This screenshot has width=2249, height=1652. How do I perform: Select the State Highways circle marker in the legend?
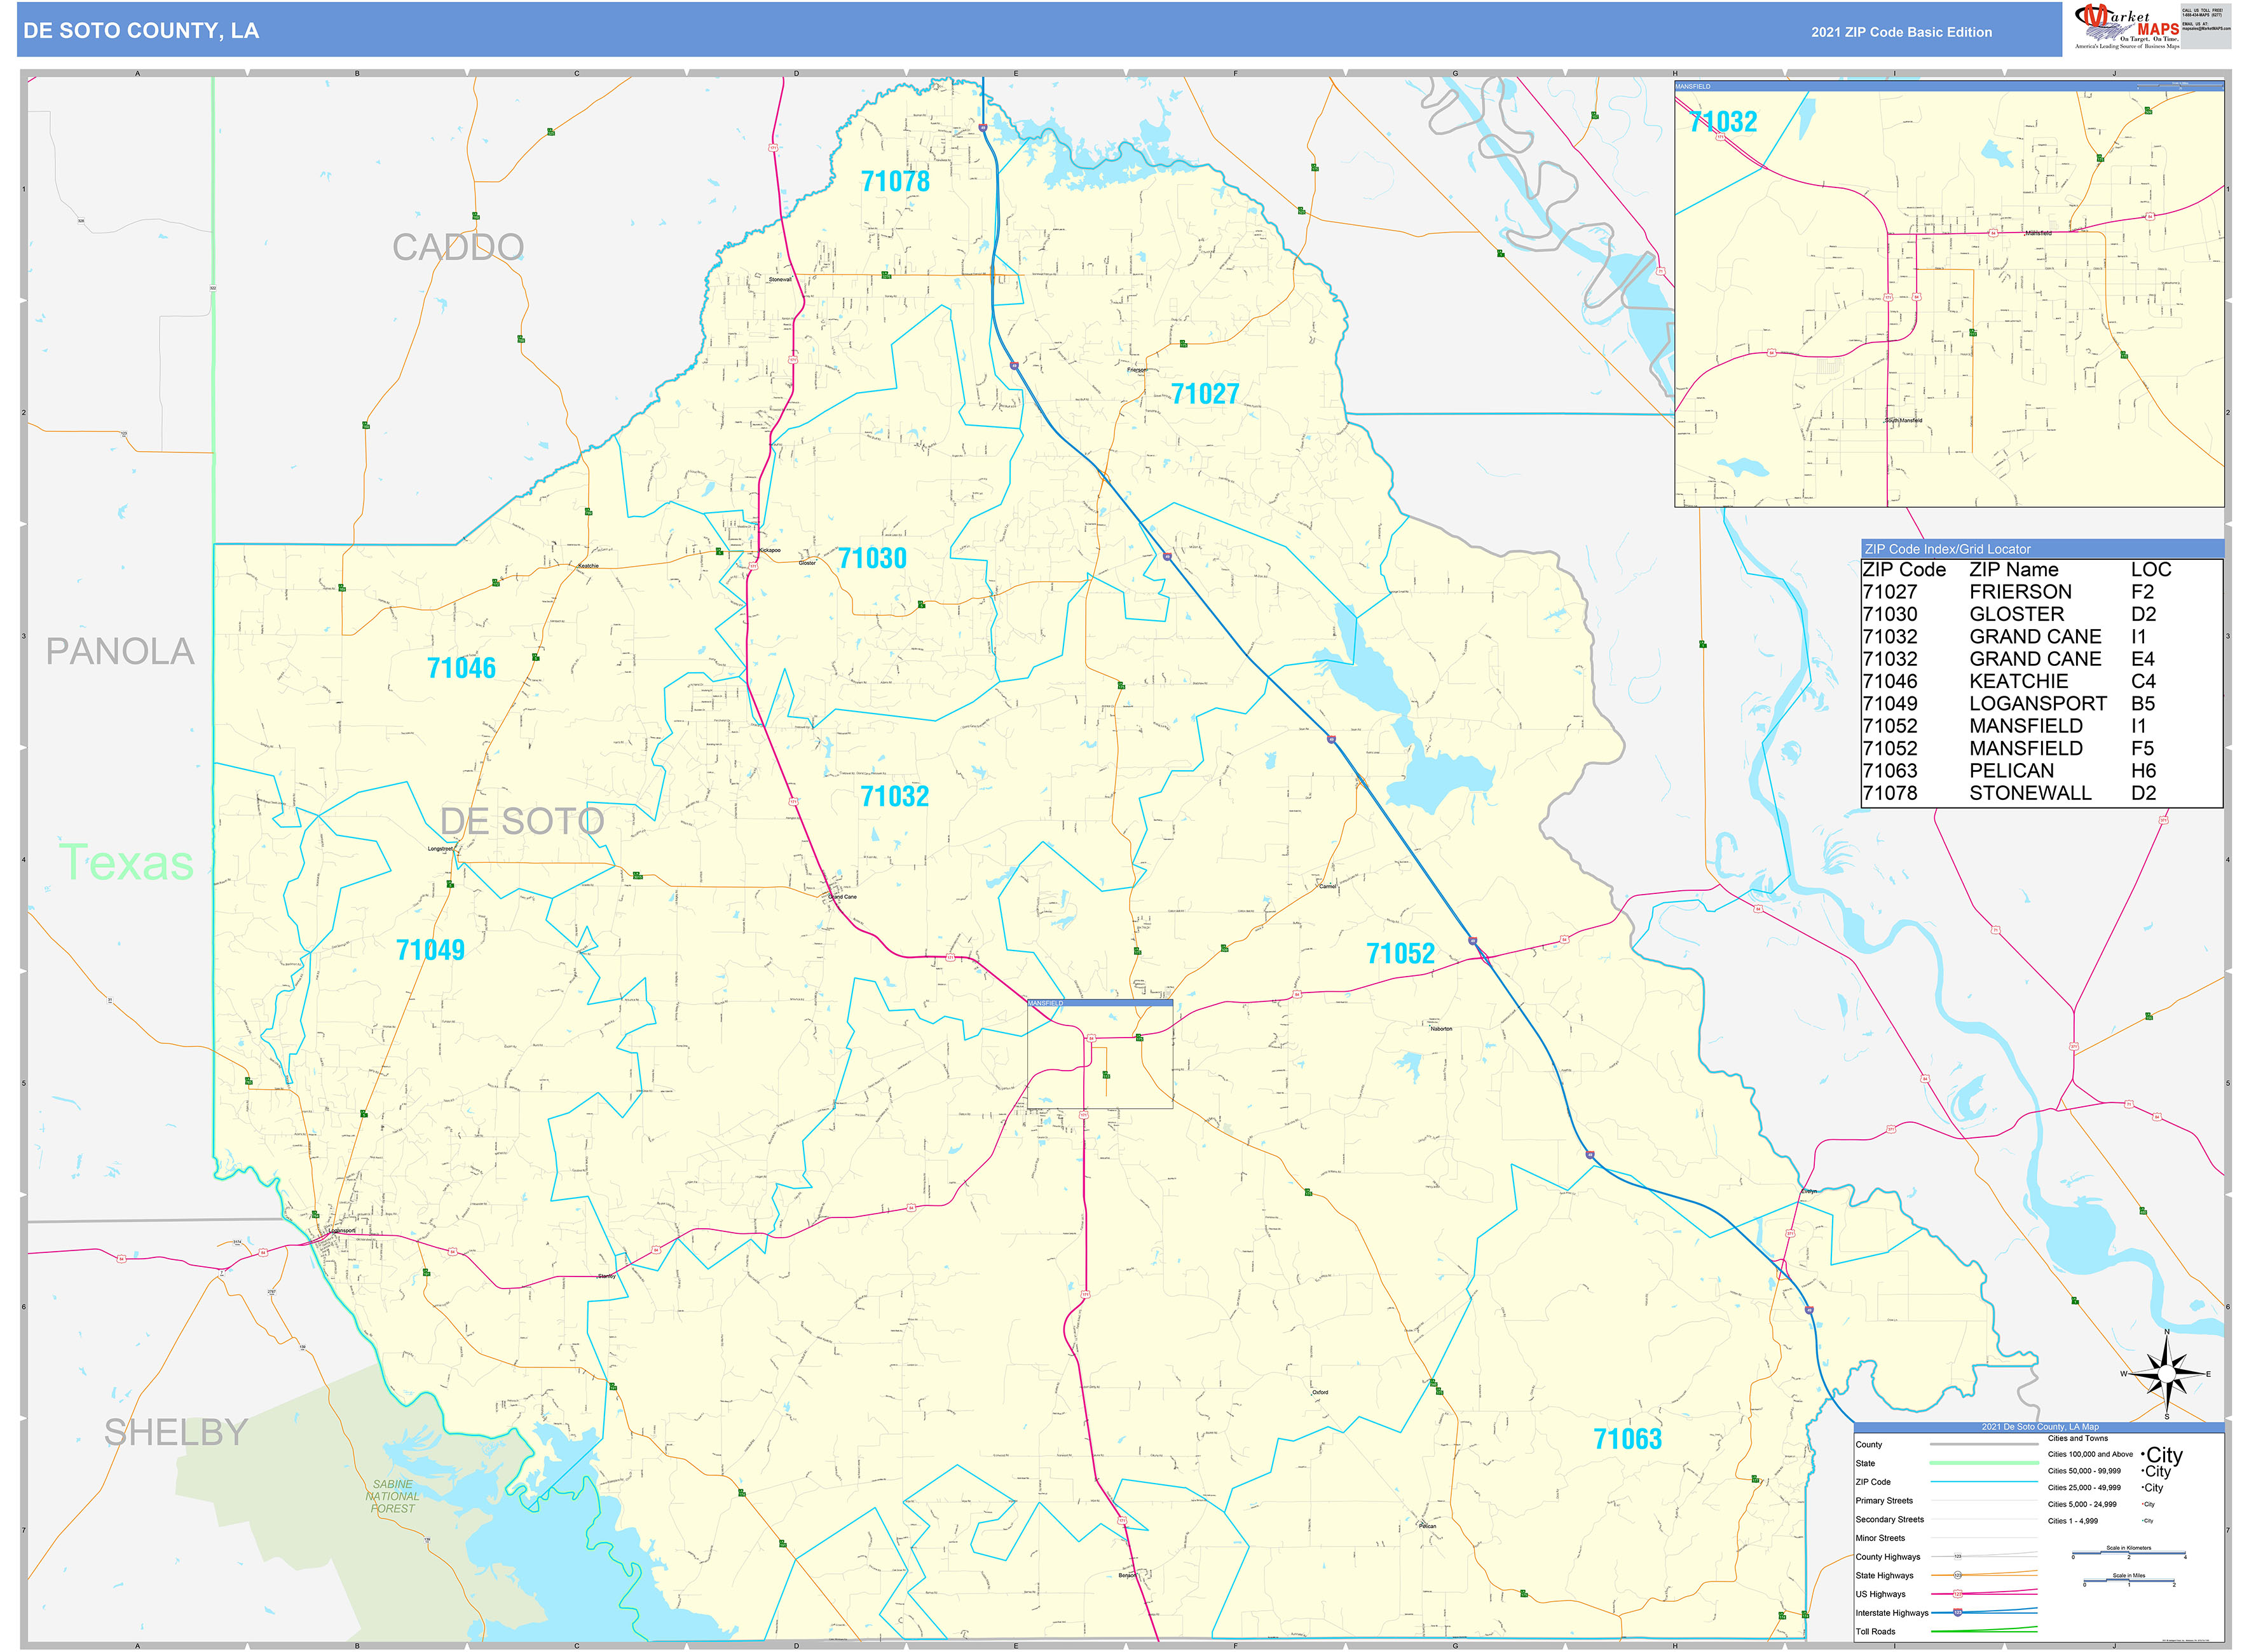click(x=1959, y=1575)
